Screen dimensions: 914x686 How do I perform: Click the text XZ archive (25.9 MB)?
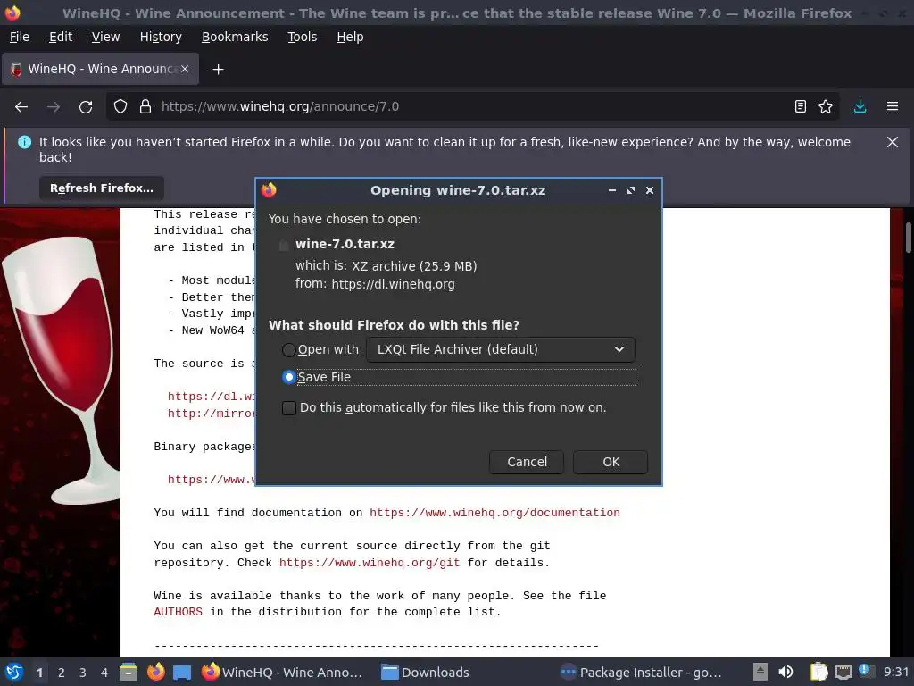(414, 266)
